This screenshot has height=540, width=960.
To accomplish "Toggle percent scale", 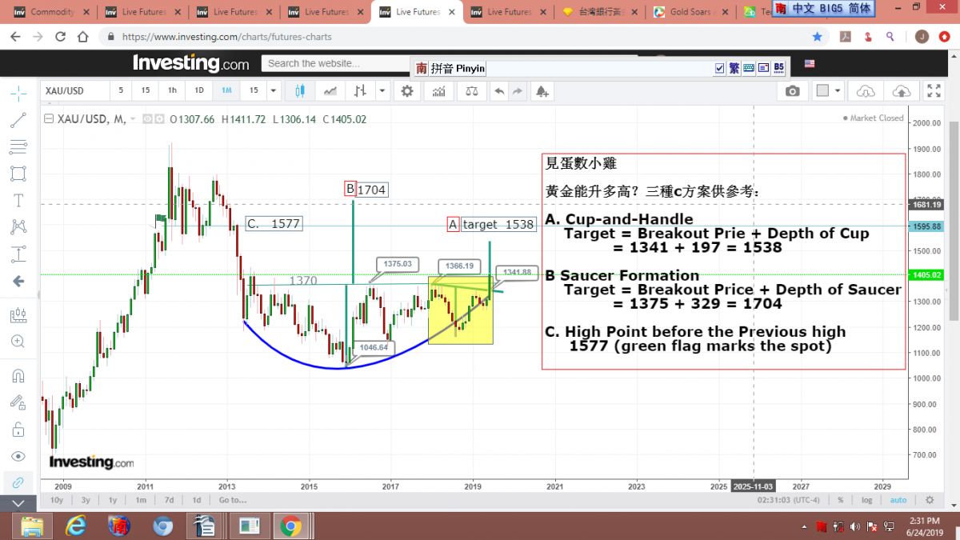I will [841, 500].
